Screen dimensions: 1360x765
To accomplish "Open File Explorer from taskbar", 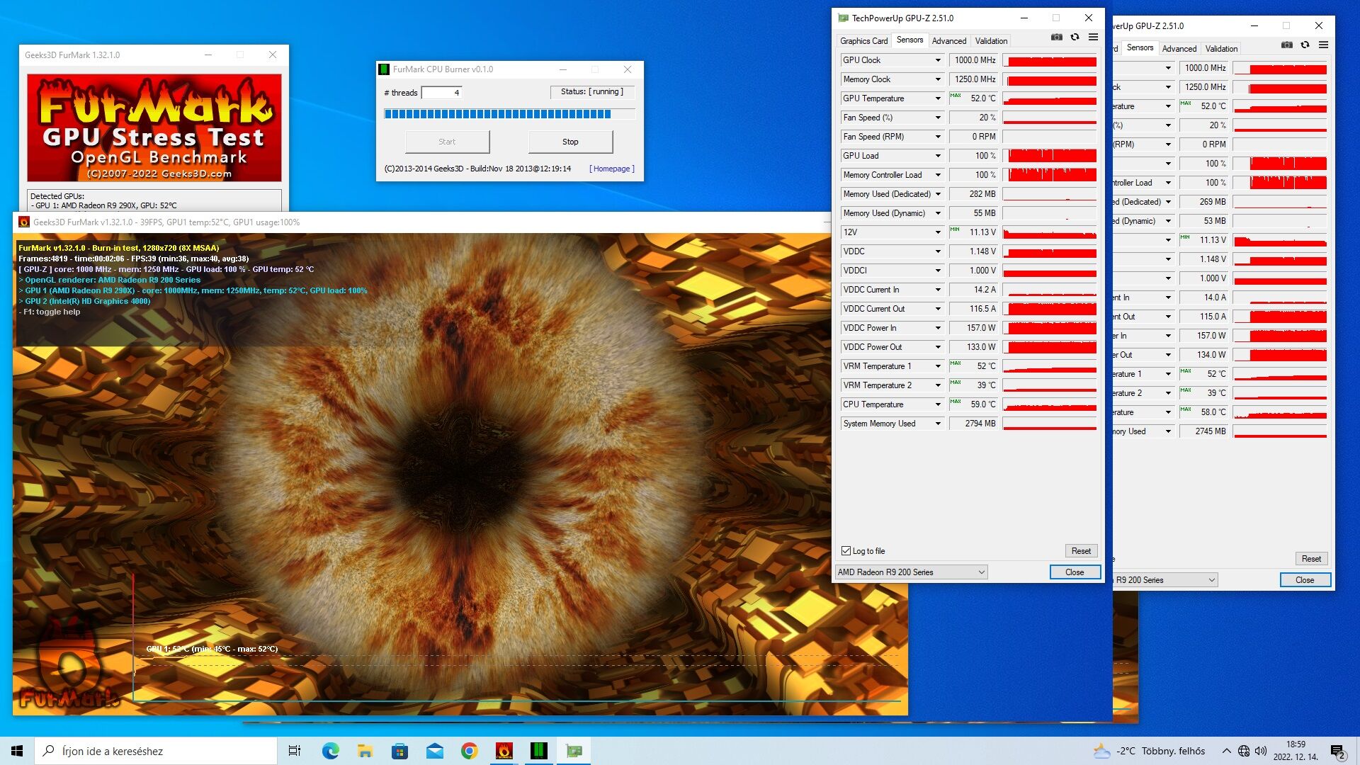I will coord(365,751).
